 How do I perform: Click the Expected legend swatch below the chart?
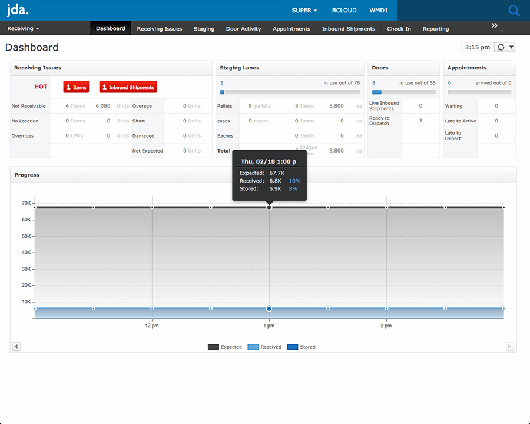pos(214,347)
